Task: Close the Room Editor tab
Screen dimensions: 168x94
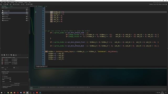Action: click(10, 6)
